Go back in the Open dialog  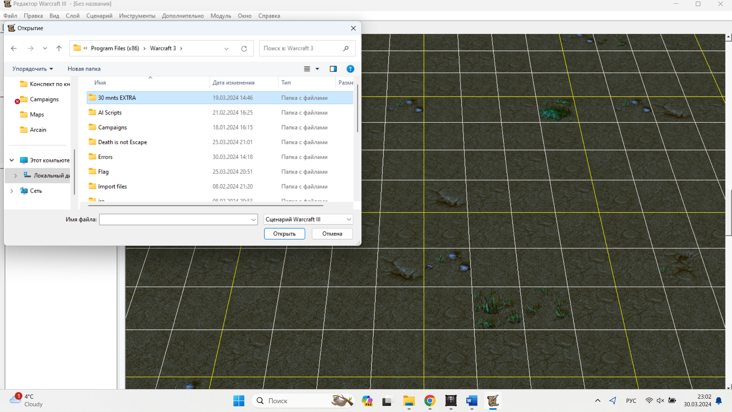tap(14, 48)
